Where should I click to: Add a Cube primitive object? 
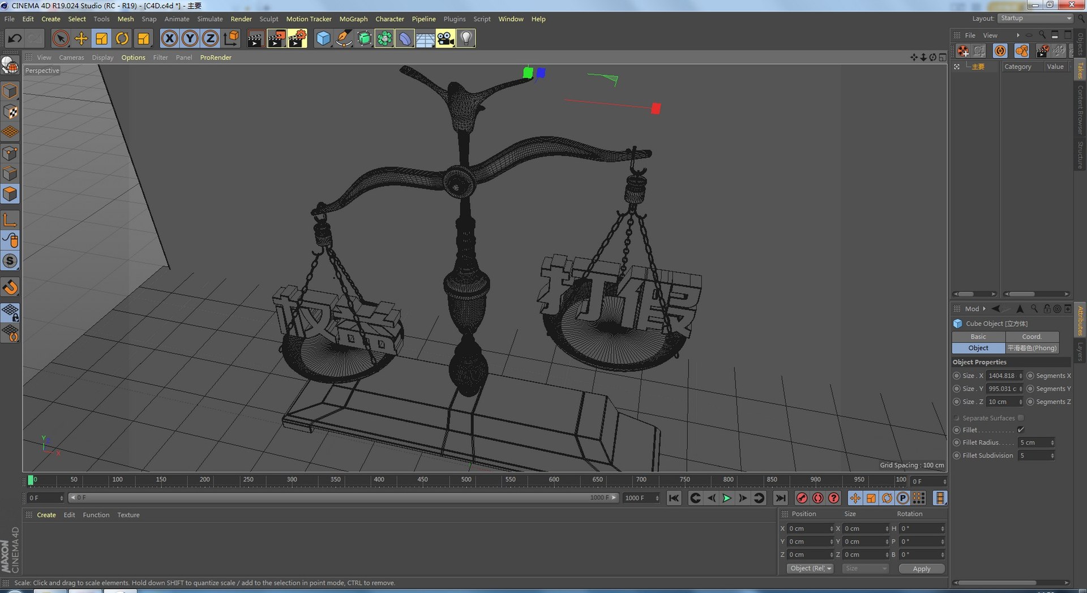(x=323, y=38)
